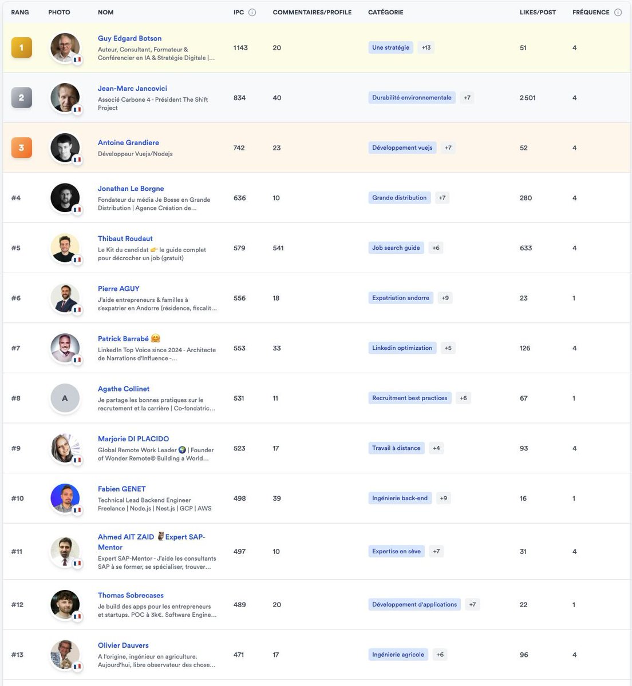Click Jean-Marc Jancovici's likes value 2 501

(528, 98)
